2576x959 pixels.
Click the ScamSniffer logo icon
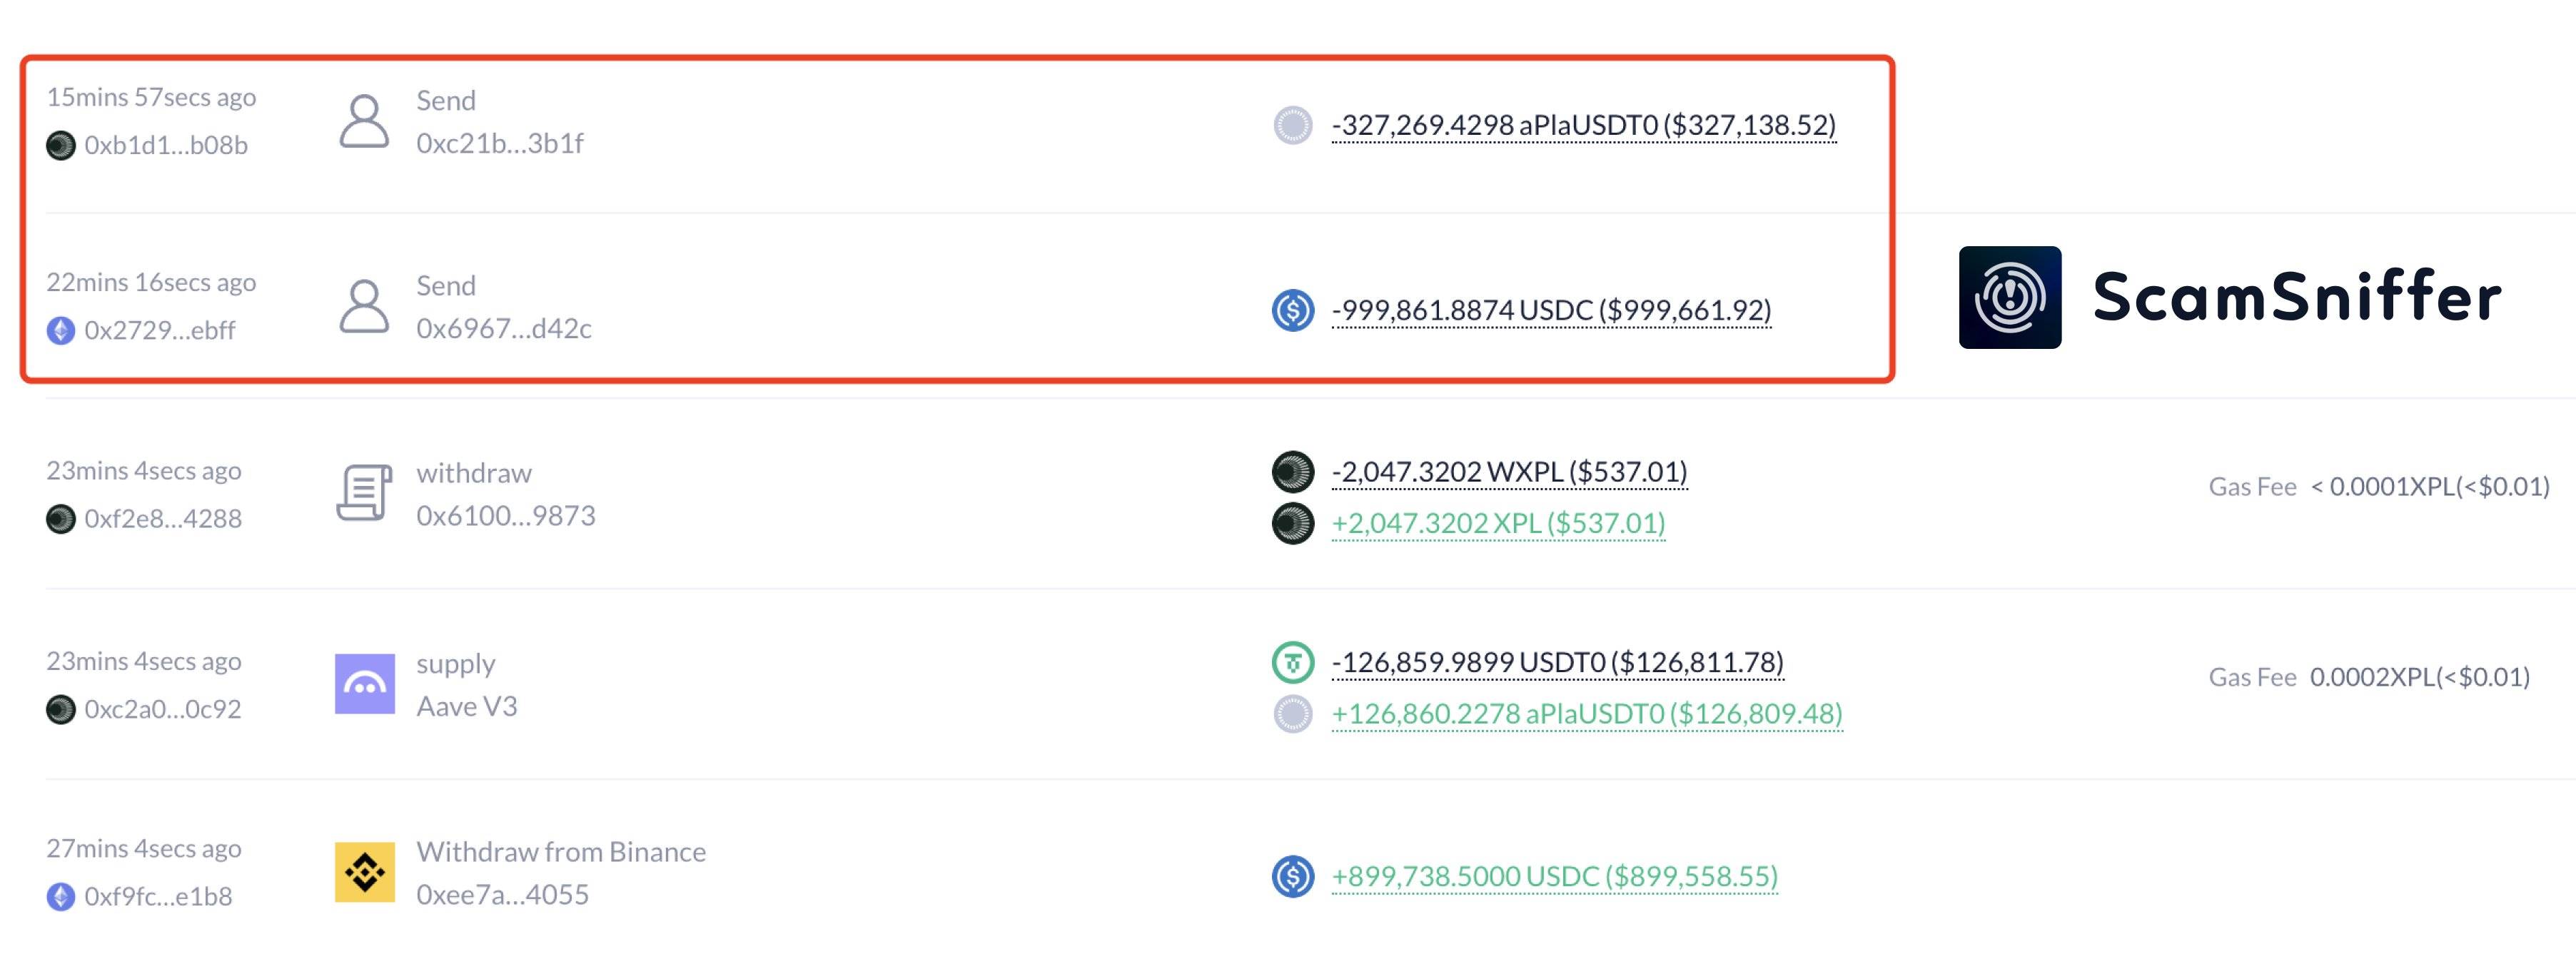(2009, 297)
